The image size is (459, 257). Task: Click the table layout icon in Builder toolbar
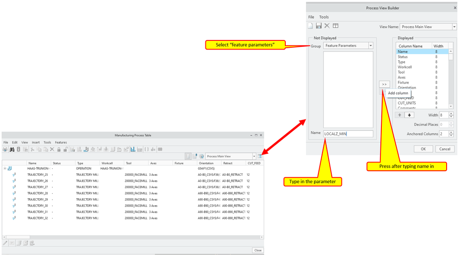tap(335, 26)
